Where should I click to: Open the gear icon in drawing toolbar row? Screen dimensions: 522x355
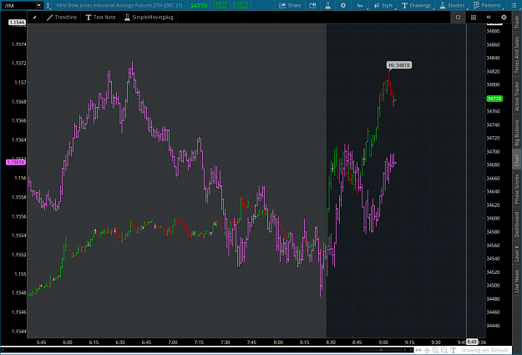[504, 18]
